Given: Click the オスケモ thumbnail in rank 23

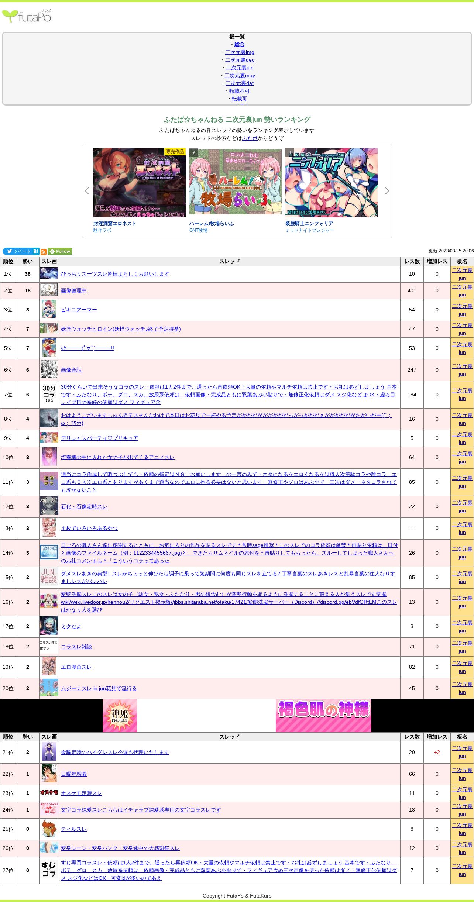Looking at the screenshot, I should (x=49, y=792).
